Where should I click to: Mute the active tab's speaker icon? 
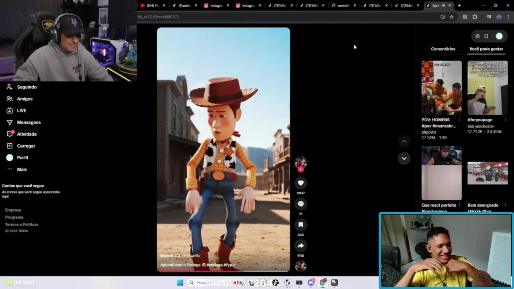[443, 6]
